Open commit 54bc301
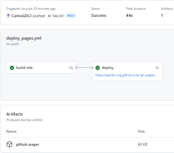174x153 pixels. click(58, 16)
